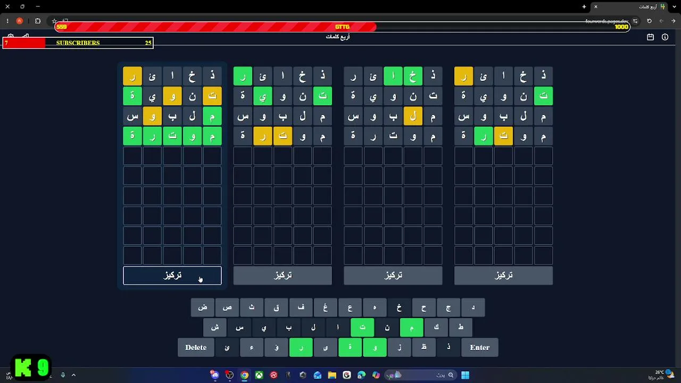Image resolution: width=681 pixels, height=383 pixels.
Task: Open the weather widget showing 26°C
Action: coord(662,375)
